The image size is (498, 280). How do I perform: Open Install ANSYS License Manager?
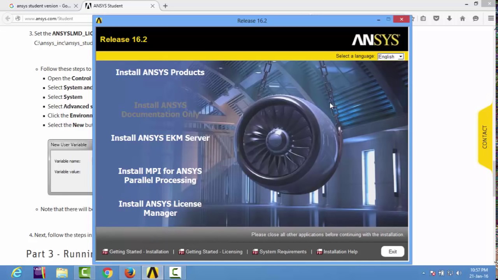pyautogui.click(x=160, y=208)
